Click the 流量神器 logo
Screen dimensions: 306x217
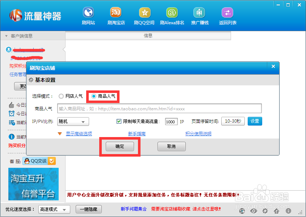pyautogui.click(x=35, y=16)
